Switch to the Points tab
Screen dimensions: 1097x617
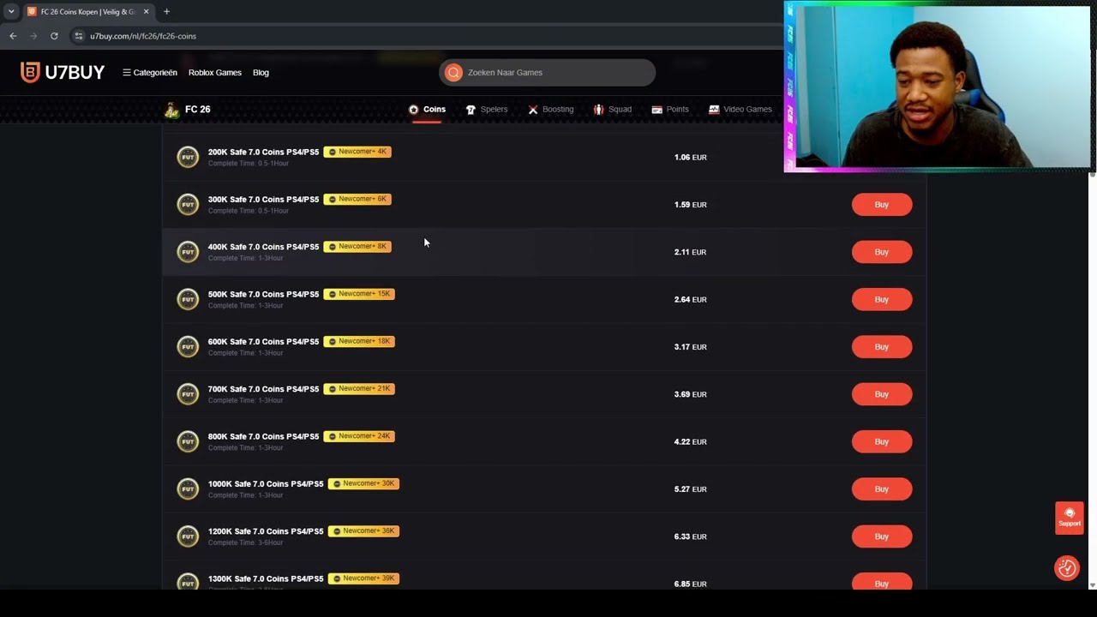point(670,110)
